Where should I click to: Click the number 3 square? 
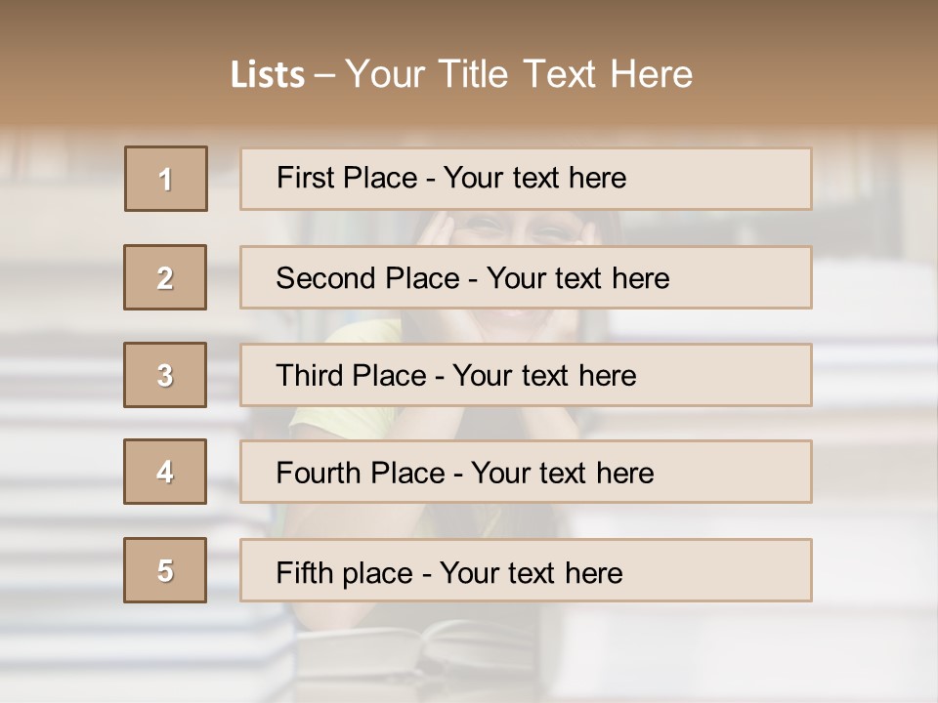point(165,375)
